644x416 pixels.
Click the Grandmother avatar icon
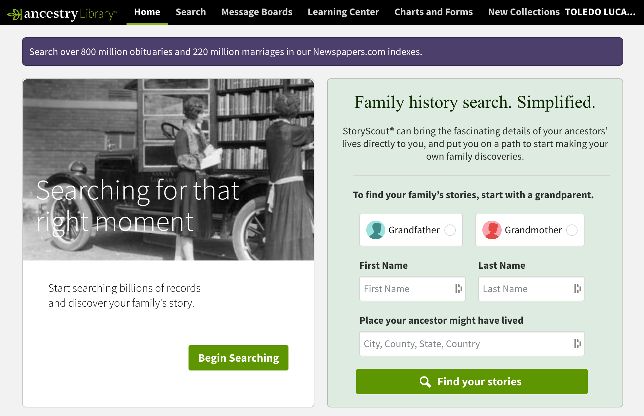pos(492,230)
